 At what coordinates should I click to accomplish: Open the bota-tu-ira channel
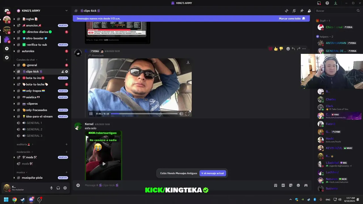[x=43, y=78]
